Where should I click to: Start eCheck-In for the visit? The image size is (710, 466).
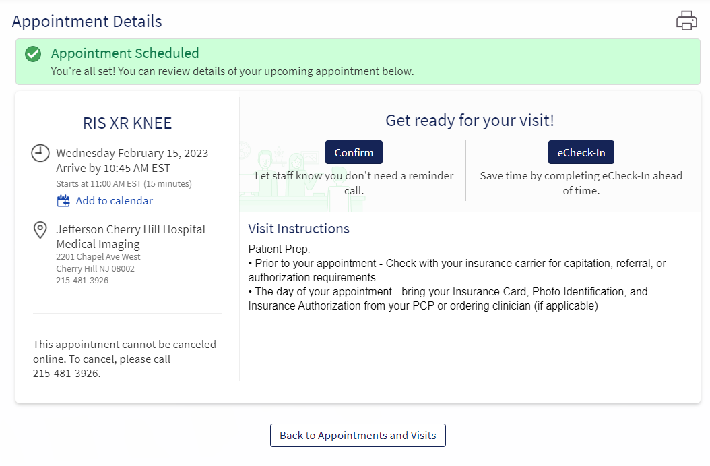click(581, 152)
